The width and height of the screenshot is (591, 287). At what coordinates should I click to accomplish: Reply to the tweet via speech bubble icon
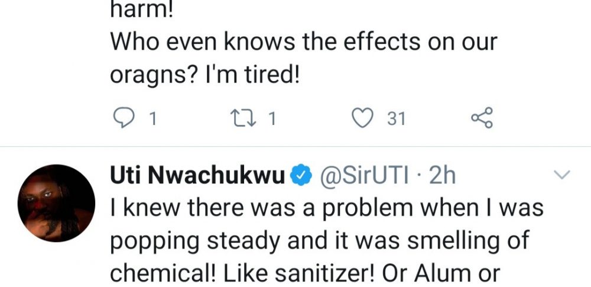pos(122,119)
